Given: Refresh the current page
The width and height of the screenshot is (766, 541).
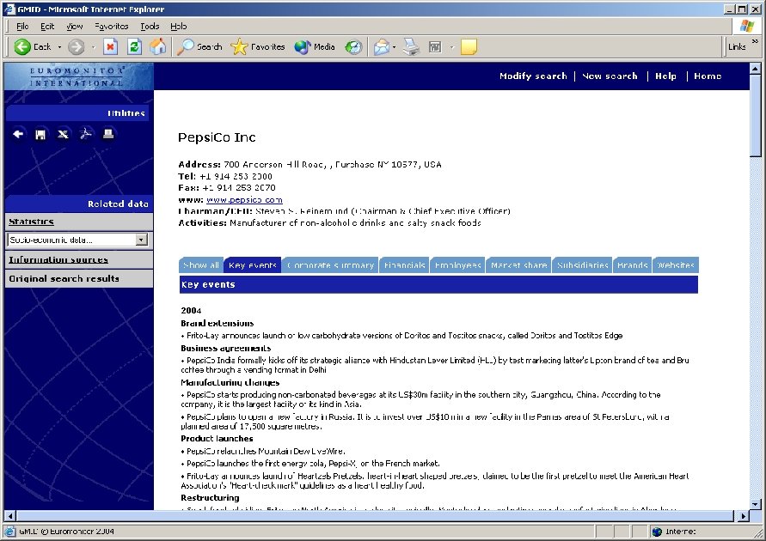Looking at the screenshot, I should (134, 46).
